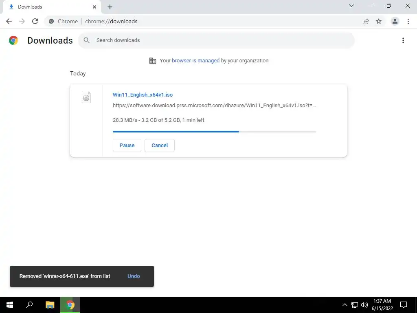Open the Windows Start menu

click(10, 305)
